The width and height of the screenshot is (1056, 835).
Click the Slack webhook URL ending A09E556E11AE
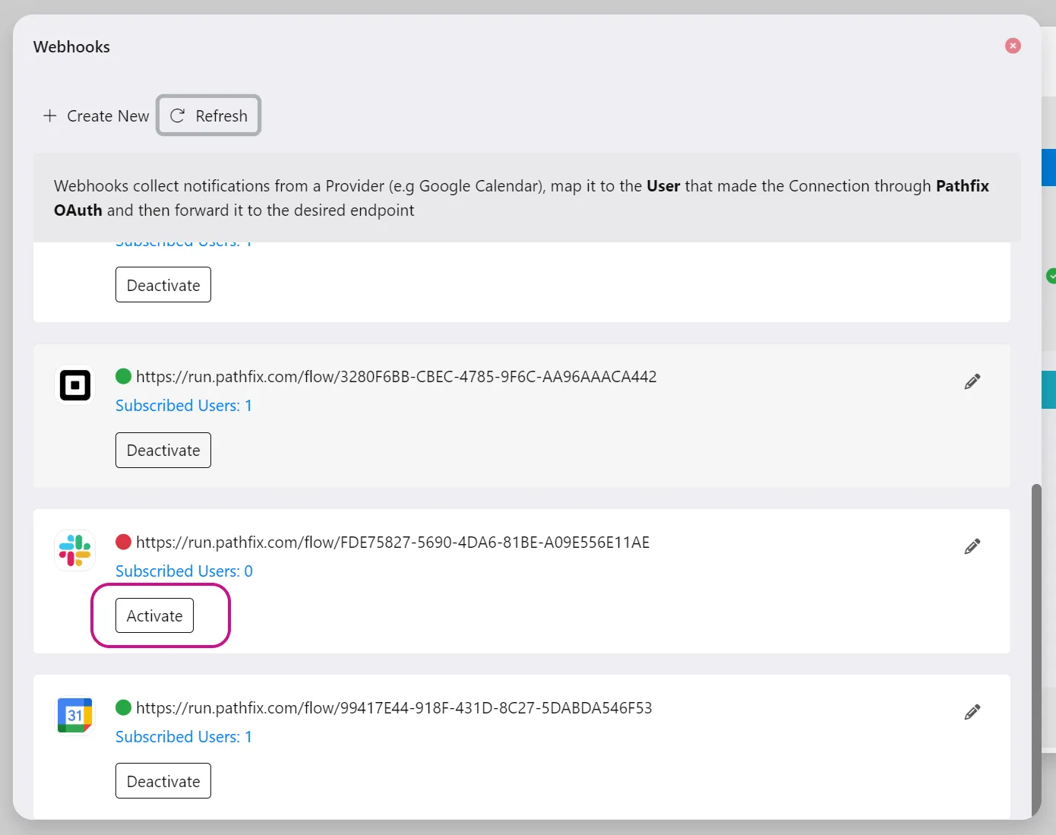click(393, 542)
